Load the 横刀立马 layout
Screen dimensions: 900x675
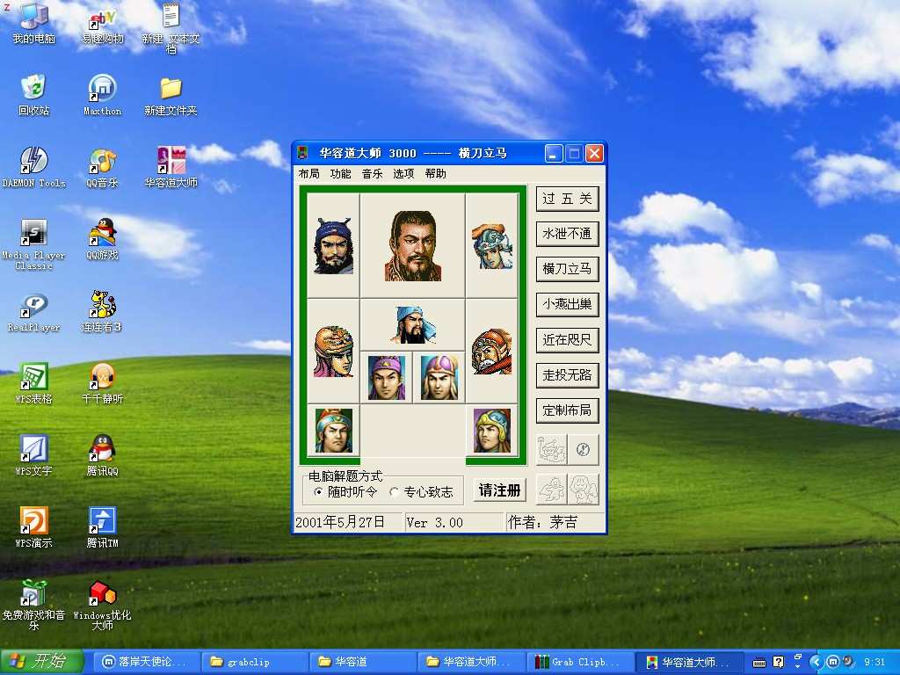tap(567, 269)
